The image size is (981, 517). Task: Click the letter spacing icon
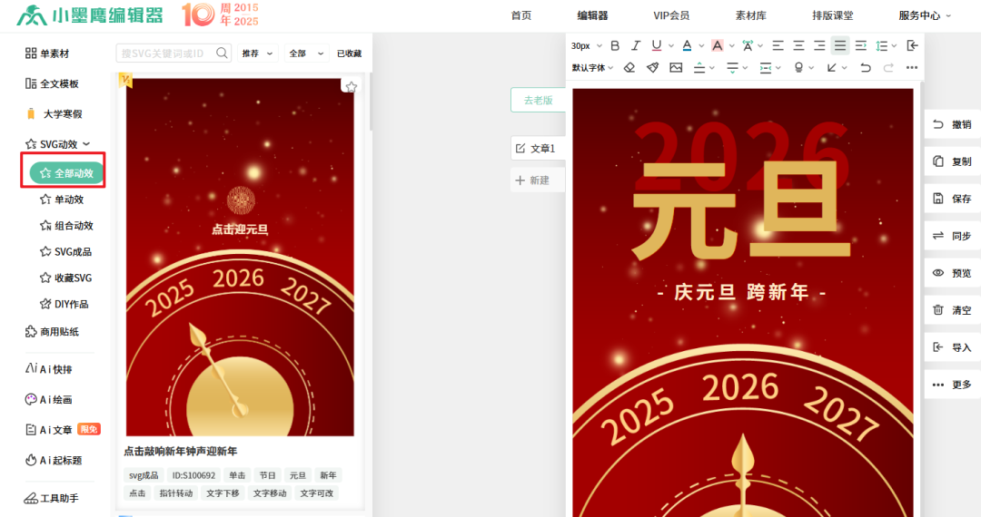click(x=748, y=45)
